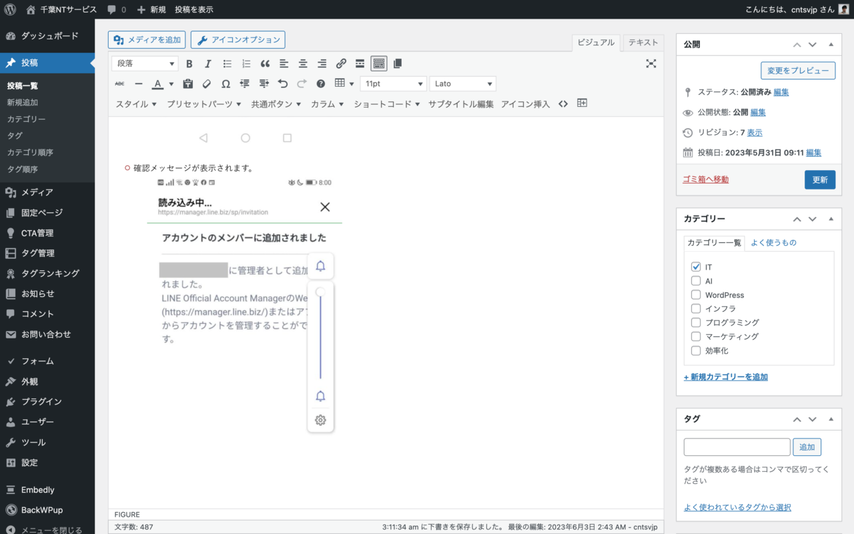Tick the マーケティング category checkbox

point(696,336)
